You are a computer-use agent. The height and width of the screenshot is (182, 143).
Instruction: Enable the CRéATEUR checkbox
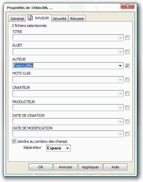127,94
